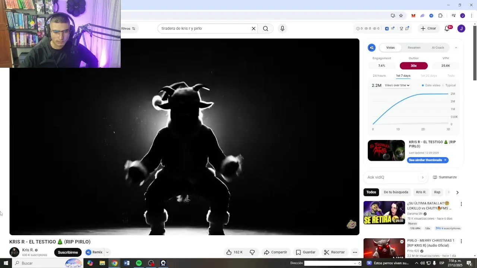Select the Kris R. filter chip
The height and width of the screenshot is (268, 477).
tap(421, 192)
